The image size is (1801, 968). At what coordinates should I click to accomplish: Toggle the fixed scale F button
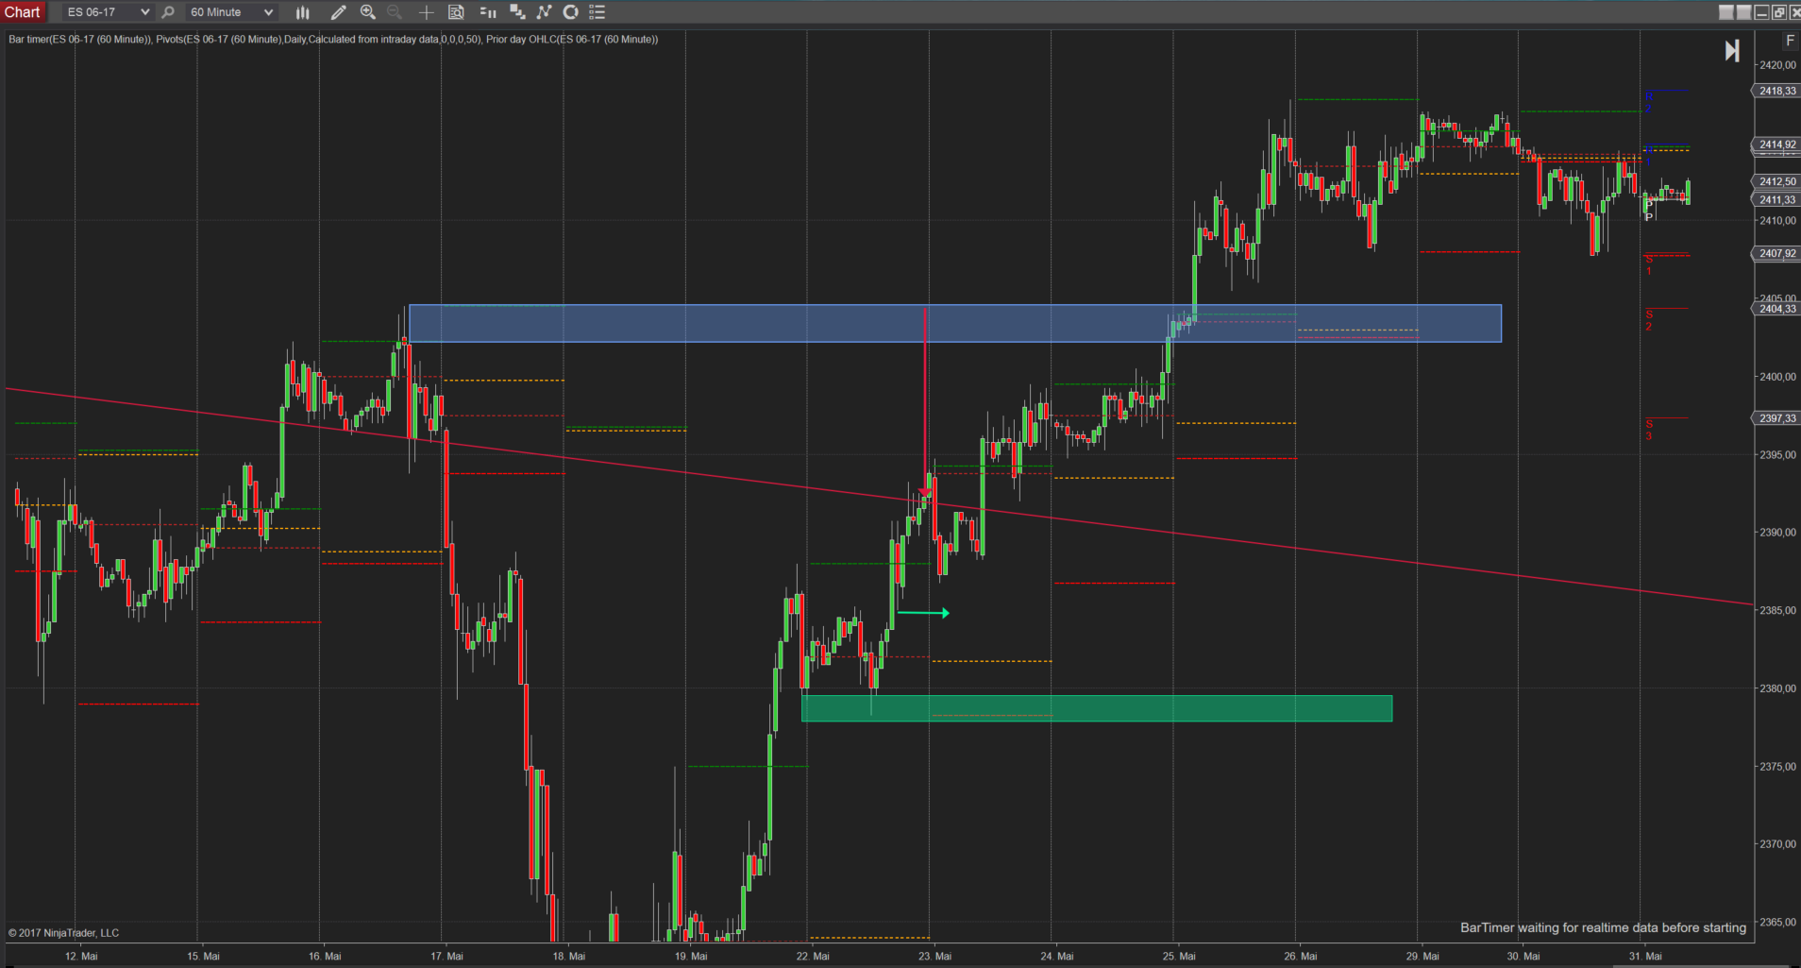(x=1790, y=41)
